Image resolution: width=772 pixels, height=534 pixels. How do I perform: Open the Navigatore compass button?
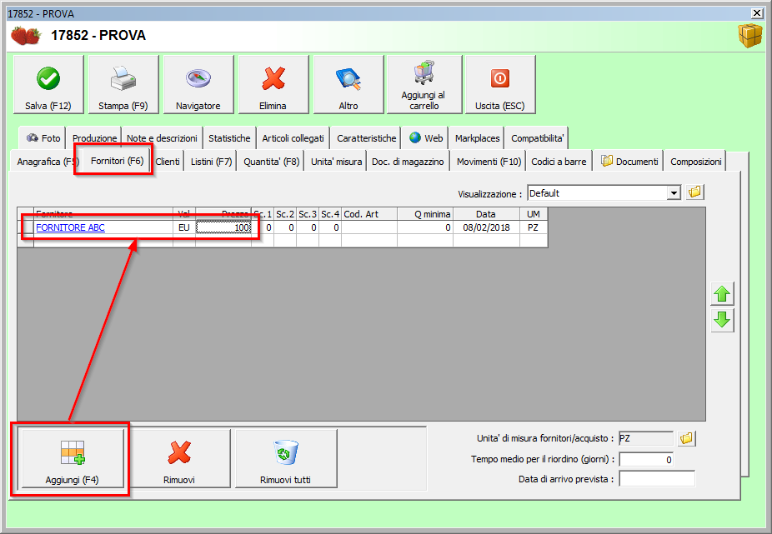198,85
